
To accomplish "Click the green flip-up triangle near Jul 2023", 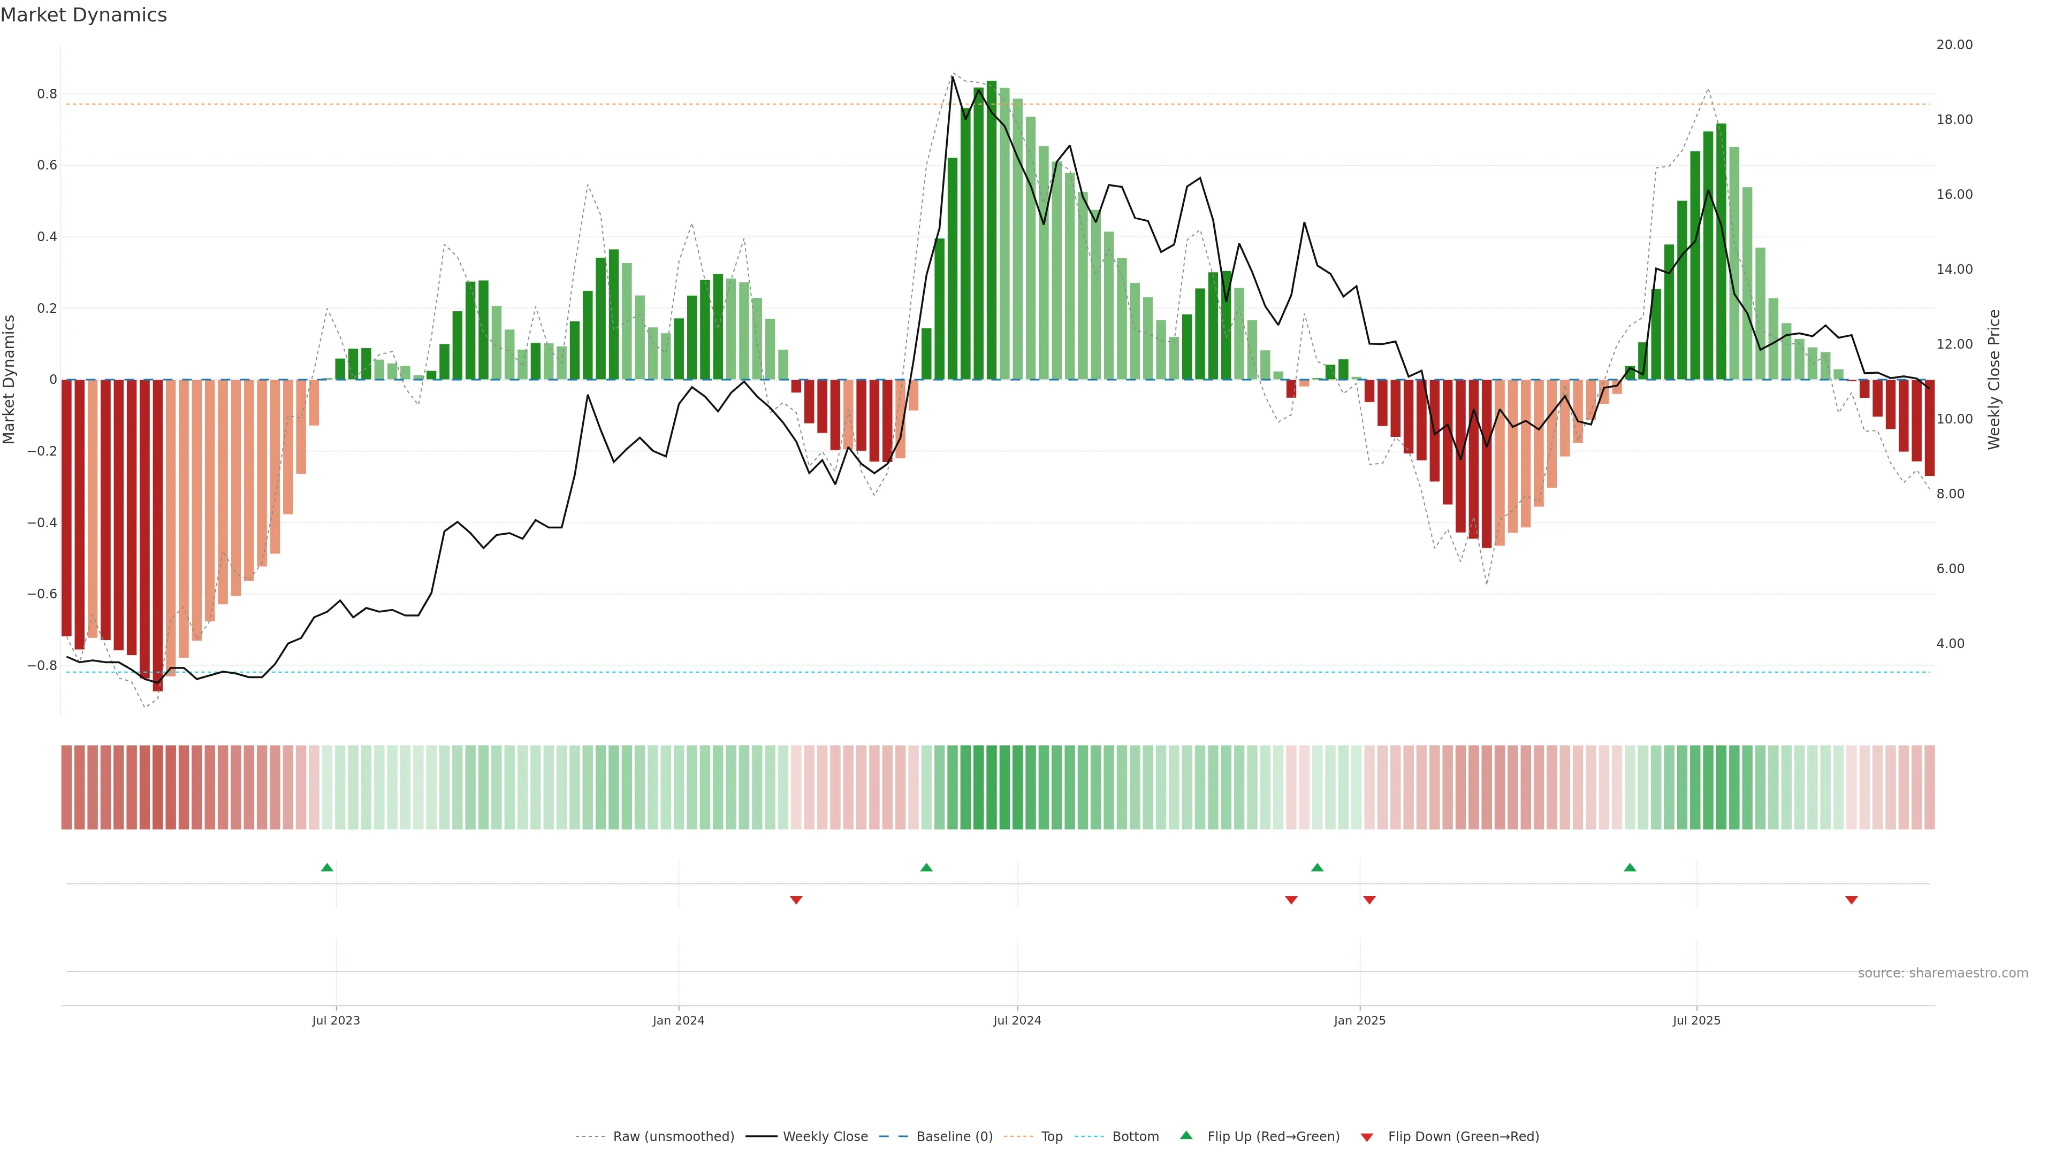I will (327, 867).
